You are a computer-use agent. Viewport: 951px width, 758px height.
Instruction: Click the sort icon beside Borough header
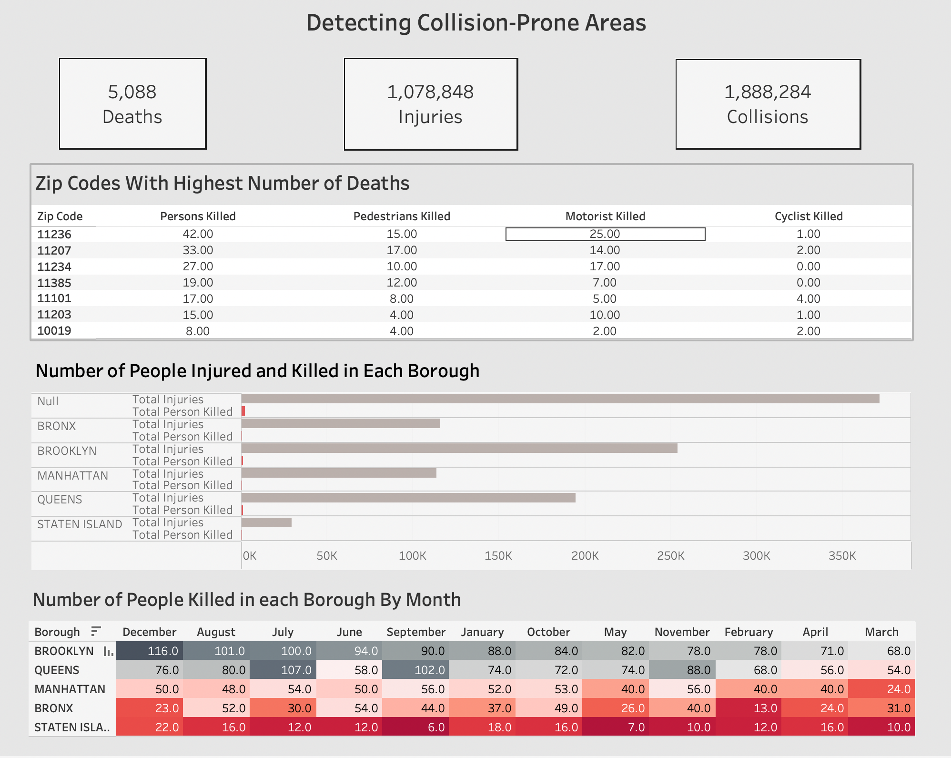[x=96, y=631]
